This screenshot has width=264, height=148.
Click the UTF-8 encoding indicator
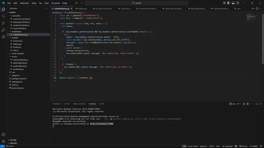pyautogui.click(x=212, y=146)
